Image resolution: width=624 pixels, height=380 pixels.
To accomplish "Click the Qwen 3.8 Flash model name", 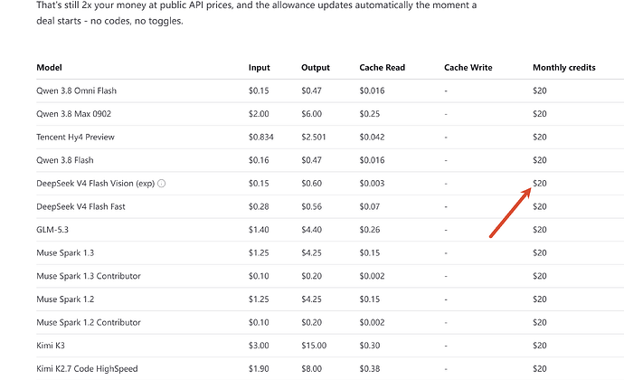I will [x=65, y=160].
